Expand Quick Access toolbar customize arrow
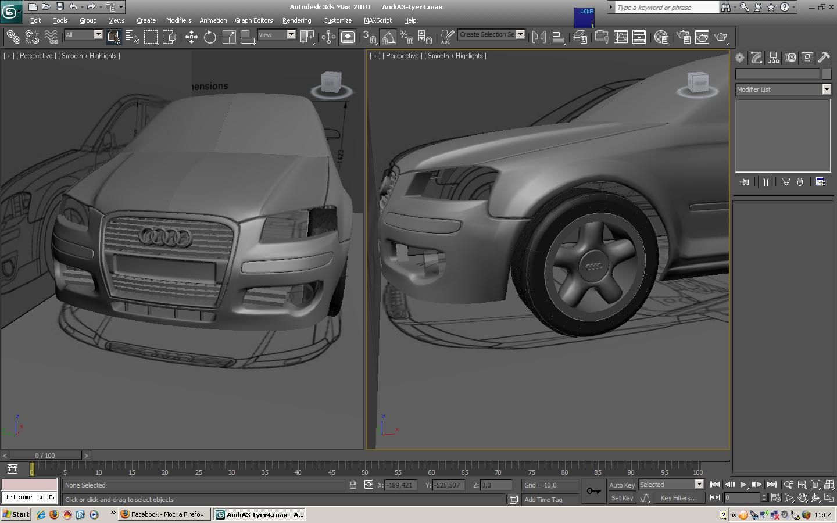The width and height of the screenshot is (837, 523). pyautogui.click(x=121, y=7)
